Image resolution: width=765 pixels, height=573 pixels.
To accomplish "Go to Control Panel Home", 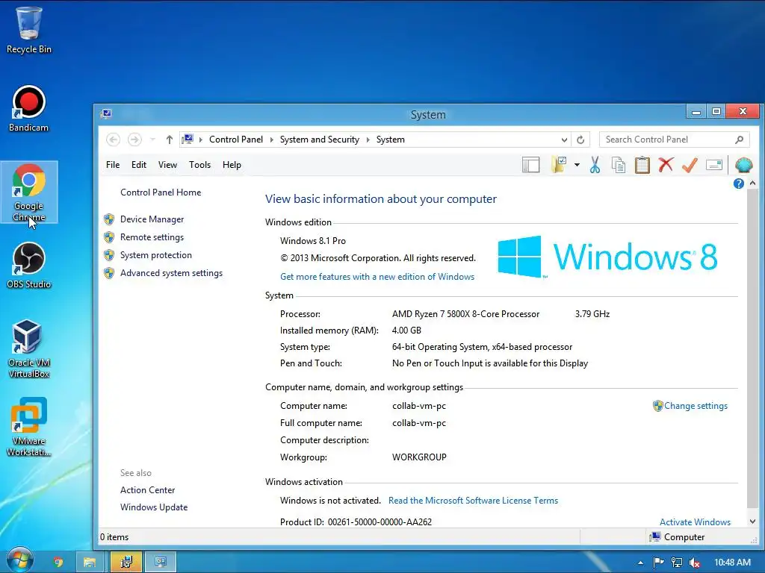I will pyautogui.click(x=161, y=192).
